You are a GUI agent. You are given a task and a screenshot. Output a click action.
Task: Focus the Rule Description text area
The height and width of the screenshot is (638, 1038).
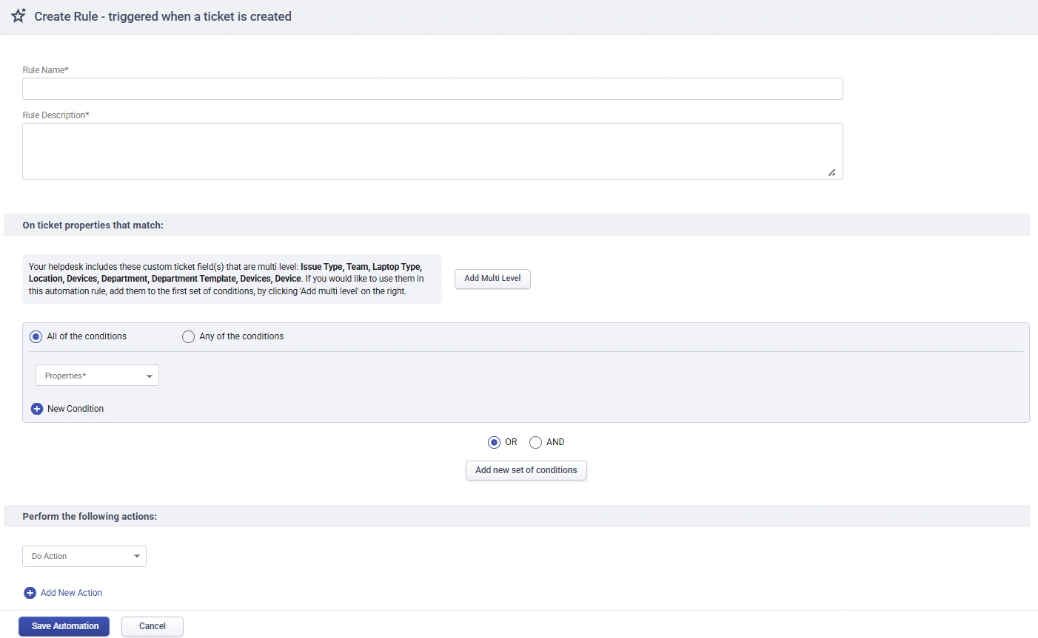point(432,151)
